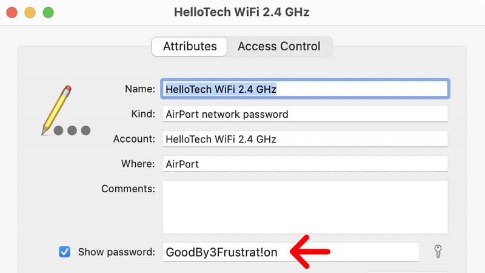485x273 pixels.
Task: Uncheck the Show password checkbox
Action: [x=65, y=252]
